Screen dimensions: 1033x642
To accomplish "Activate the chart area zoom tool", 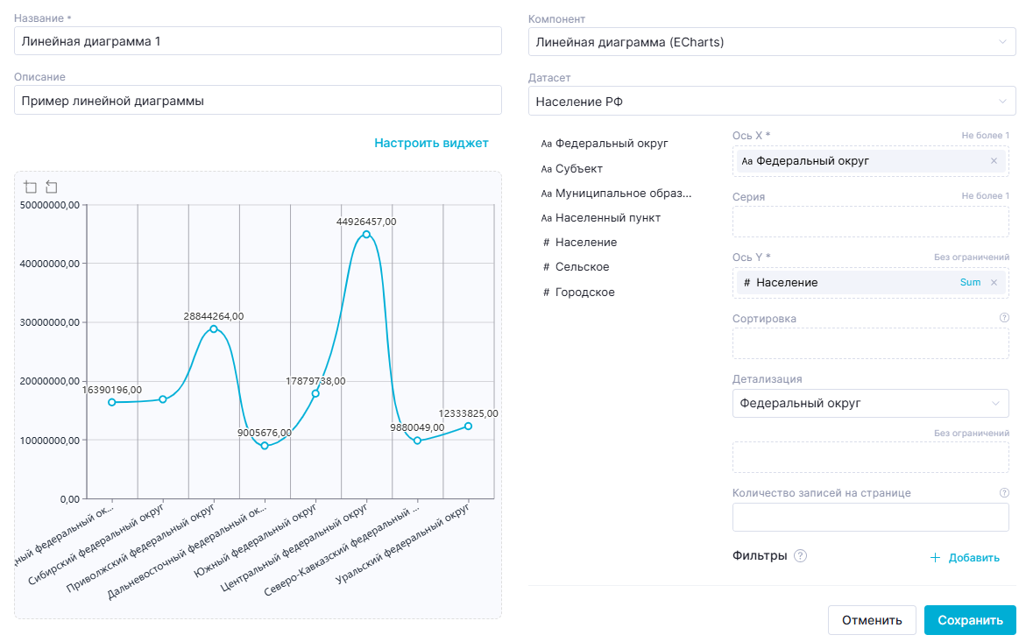I will pos(31,187).
